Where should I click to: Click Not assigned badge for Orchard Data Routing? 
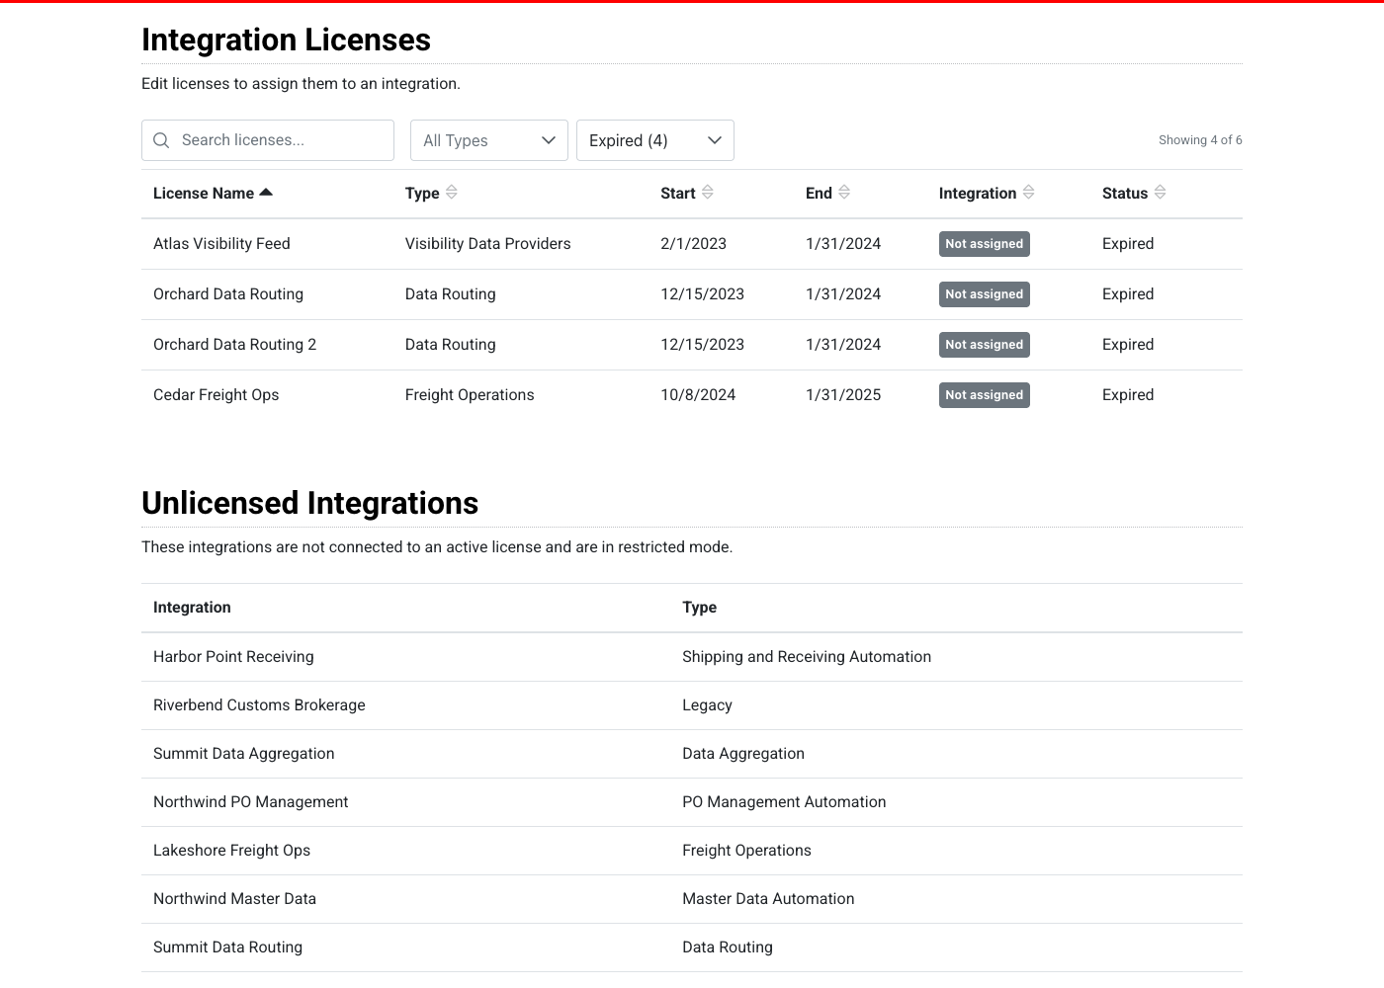click(x=985, y=294)
